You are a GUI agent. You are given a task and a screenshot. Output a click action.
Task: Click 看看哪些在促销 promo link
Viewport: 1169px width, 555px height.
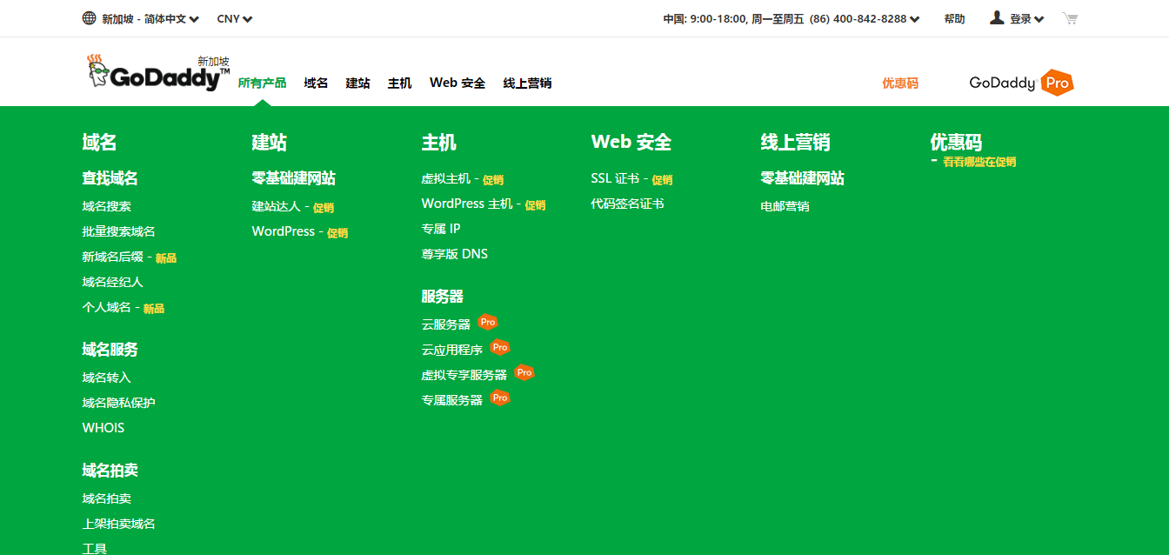pos(979,162)
